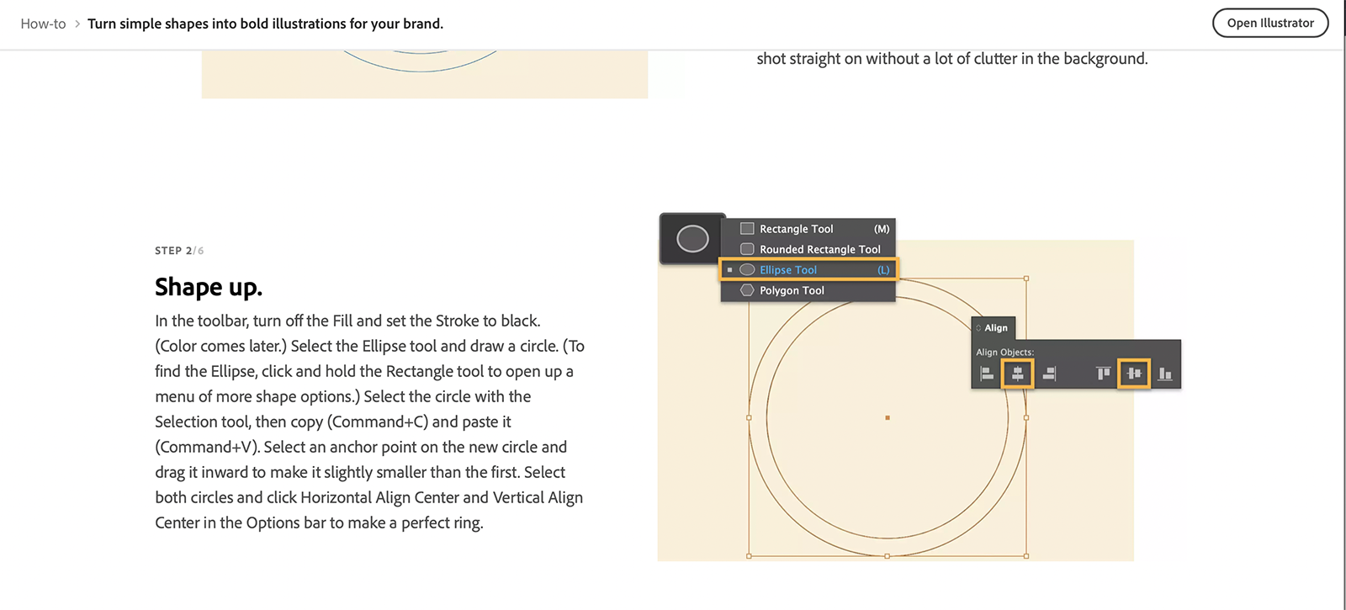Click the center point of the circle
This screenshot has width=1346, height=610.
click(888, 417)
